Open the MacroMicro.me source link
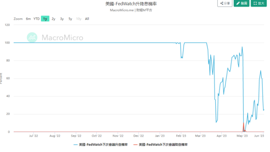Viewport: 270px width, 152px height. (x=122, y=10)
